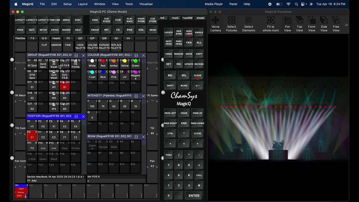Choose Select Fixtures tool in Visualiser
Viewport: 359px width, 202px height.
pos(231,24)
